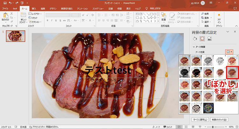
Task: Click the New Slide button icon
Action: pos(24,15)
